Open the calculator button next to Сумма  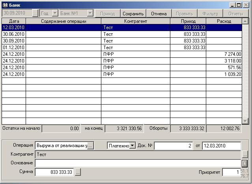[x=78, y=172]
